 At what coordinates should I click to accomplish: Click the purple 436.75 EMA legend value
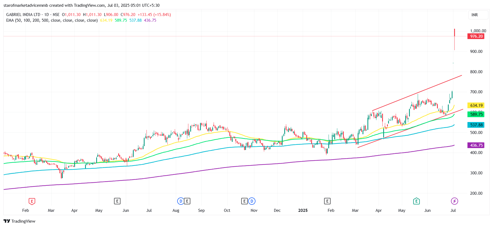pyautogui.click(x=150, y=20)
